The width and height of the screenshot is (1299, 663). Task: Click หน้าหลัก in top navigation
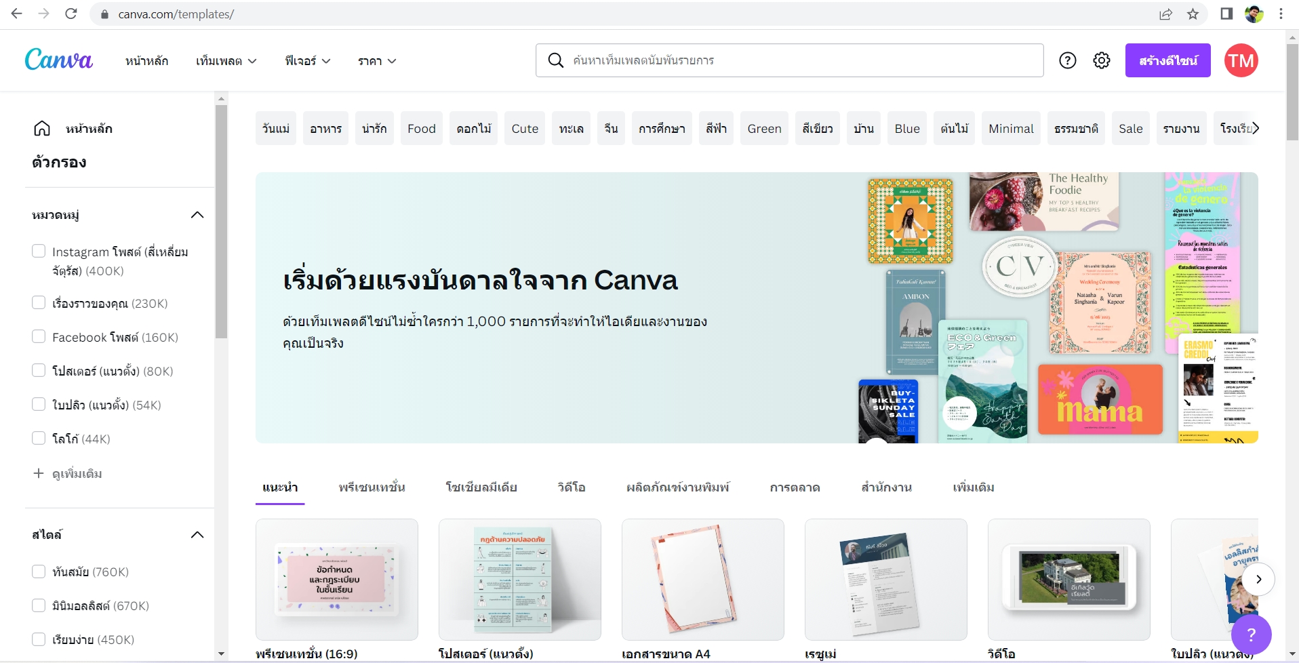(x=146, y=61)
